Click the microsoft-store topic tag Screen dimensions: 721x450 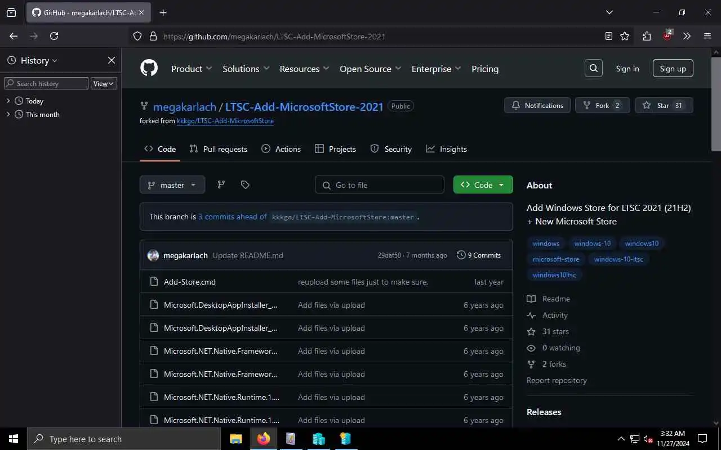[556, 259]
